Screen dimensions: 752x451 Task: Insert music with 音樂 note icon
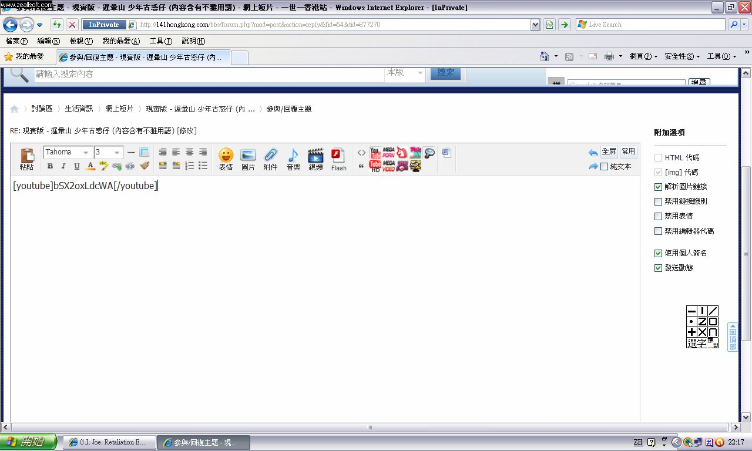tap(293, 159)
